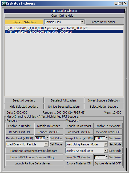
Task: Open the Particle Files dropdown
Action: click(x=64, y=22)
